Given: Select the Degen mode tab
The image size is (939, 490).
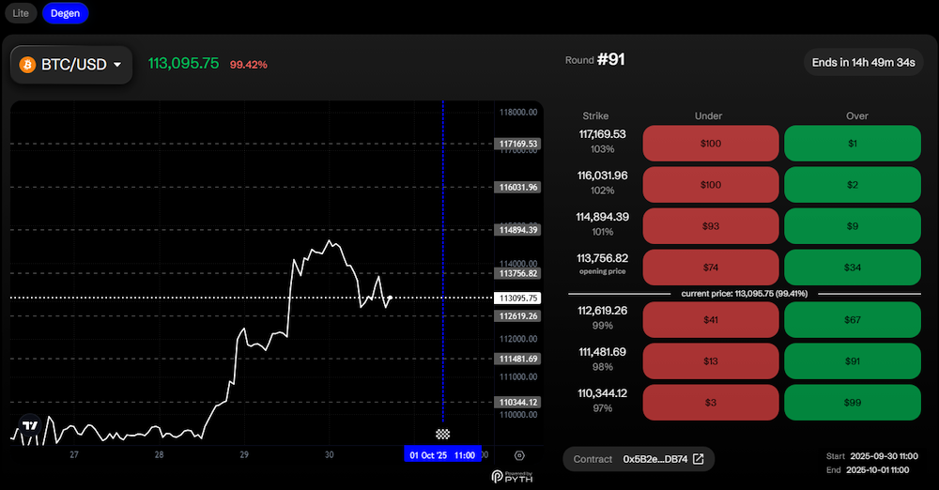Looking at the screenshot, I should (66, 13).
